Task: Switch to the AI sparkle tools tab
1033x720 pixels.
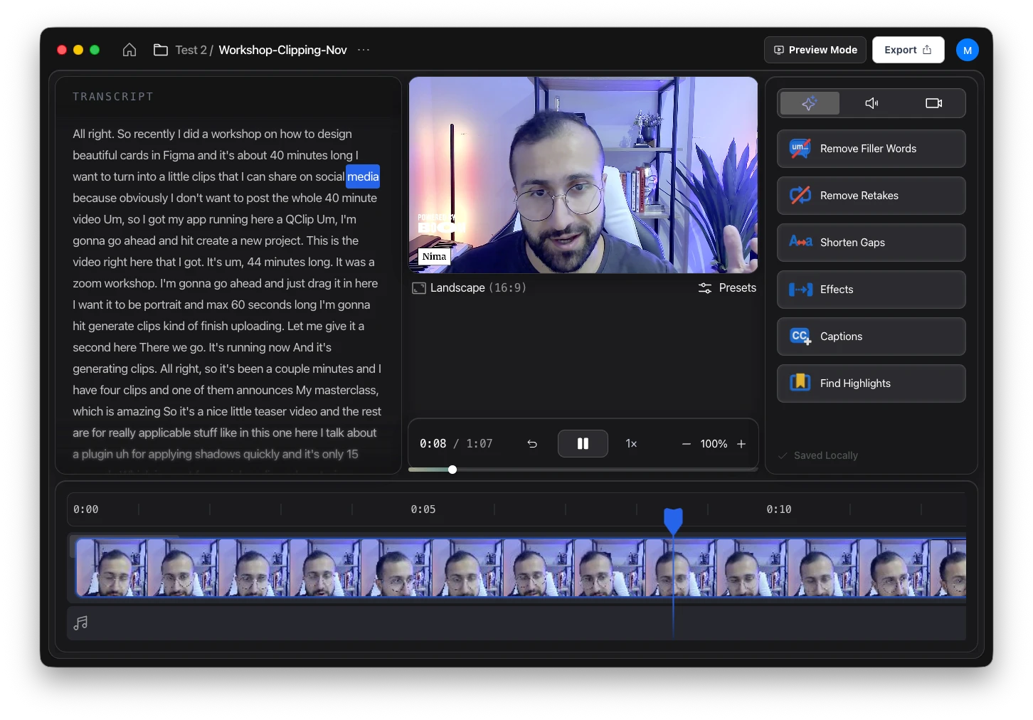Action: [x=810, y=103]
